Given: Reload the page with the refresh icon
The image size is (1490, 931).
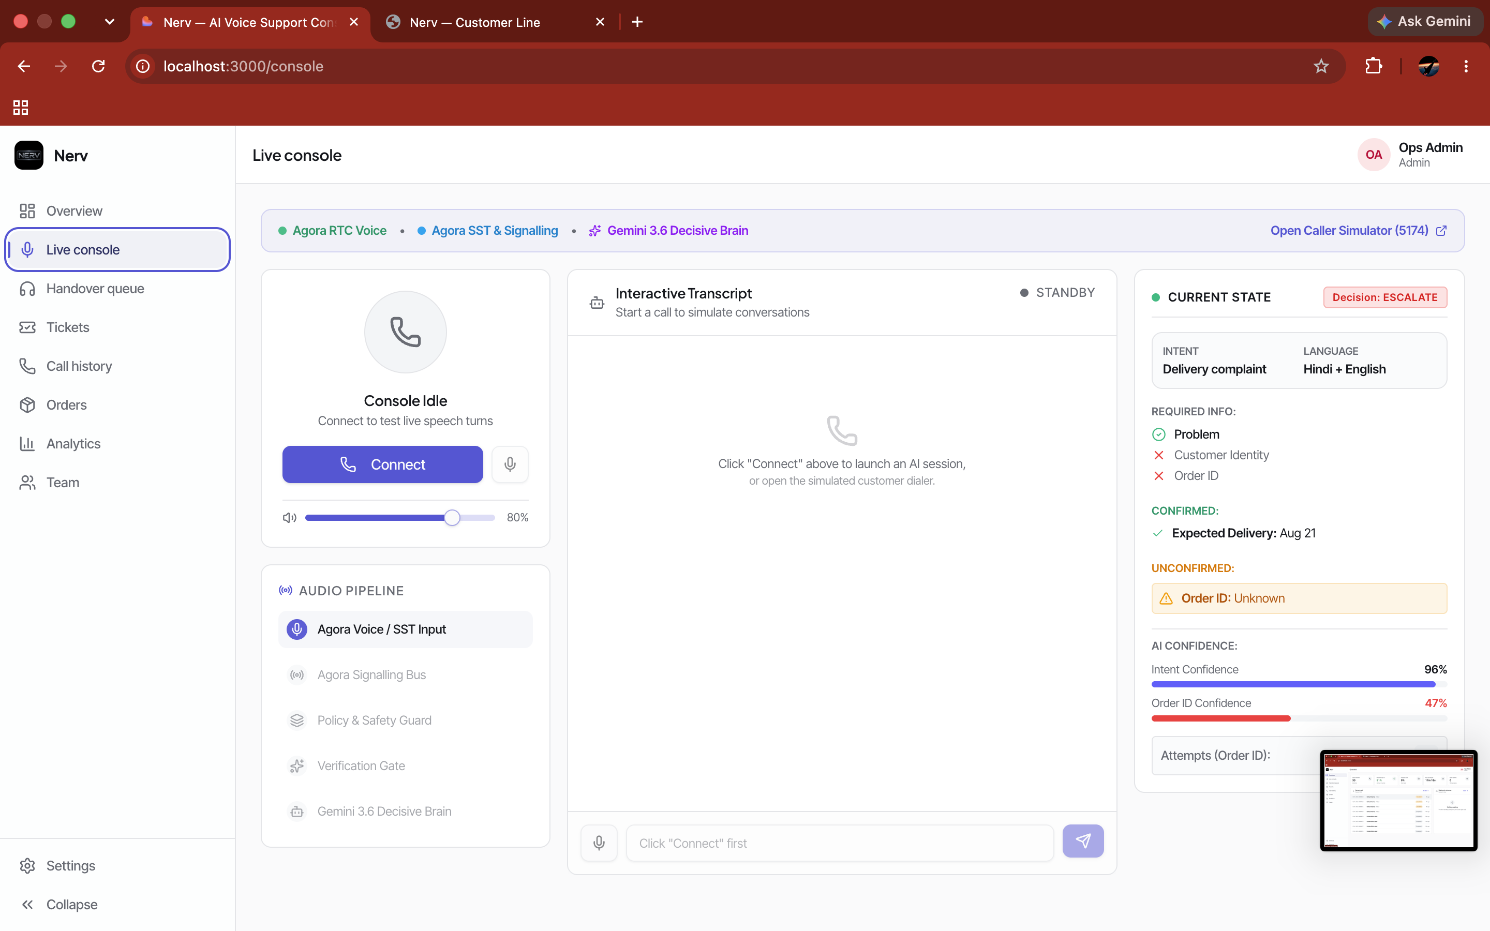Looking at the screenshot, I should 98,66.
